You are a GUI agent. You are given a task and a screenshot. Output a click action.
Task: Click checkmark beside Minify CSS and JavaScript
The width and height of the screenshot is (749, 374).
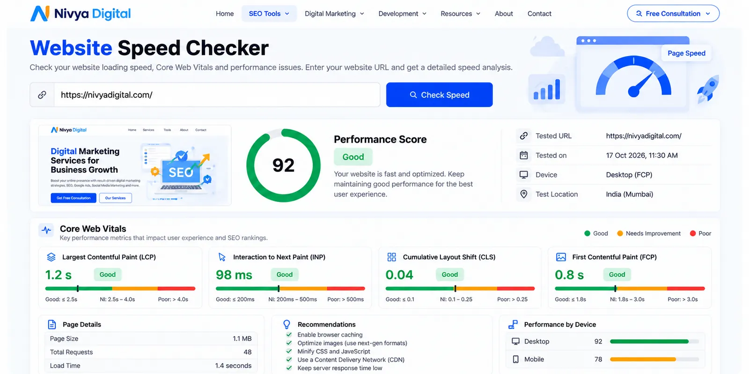tap(289, 352)
